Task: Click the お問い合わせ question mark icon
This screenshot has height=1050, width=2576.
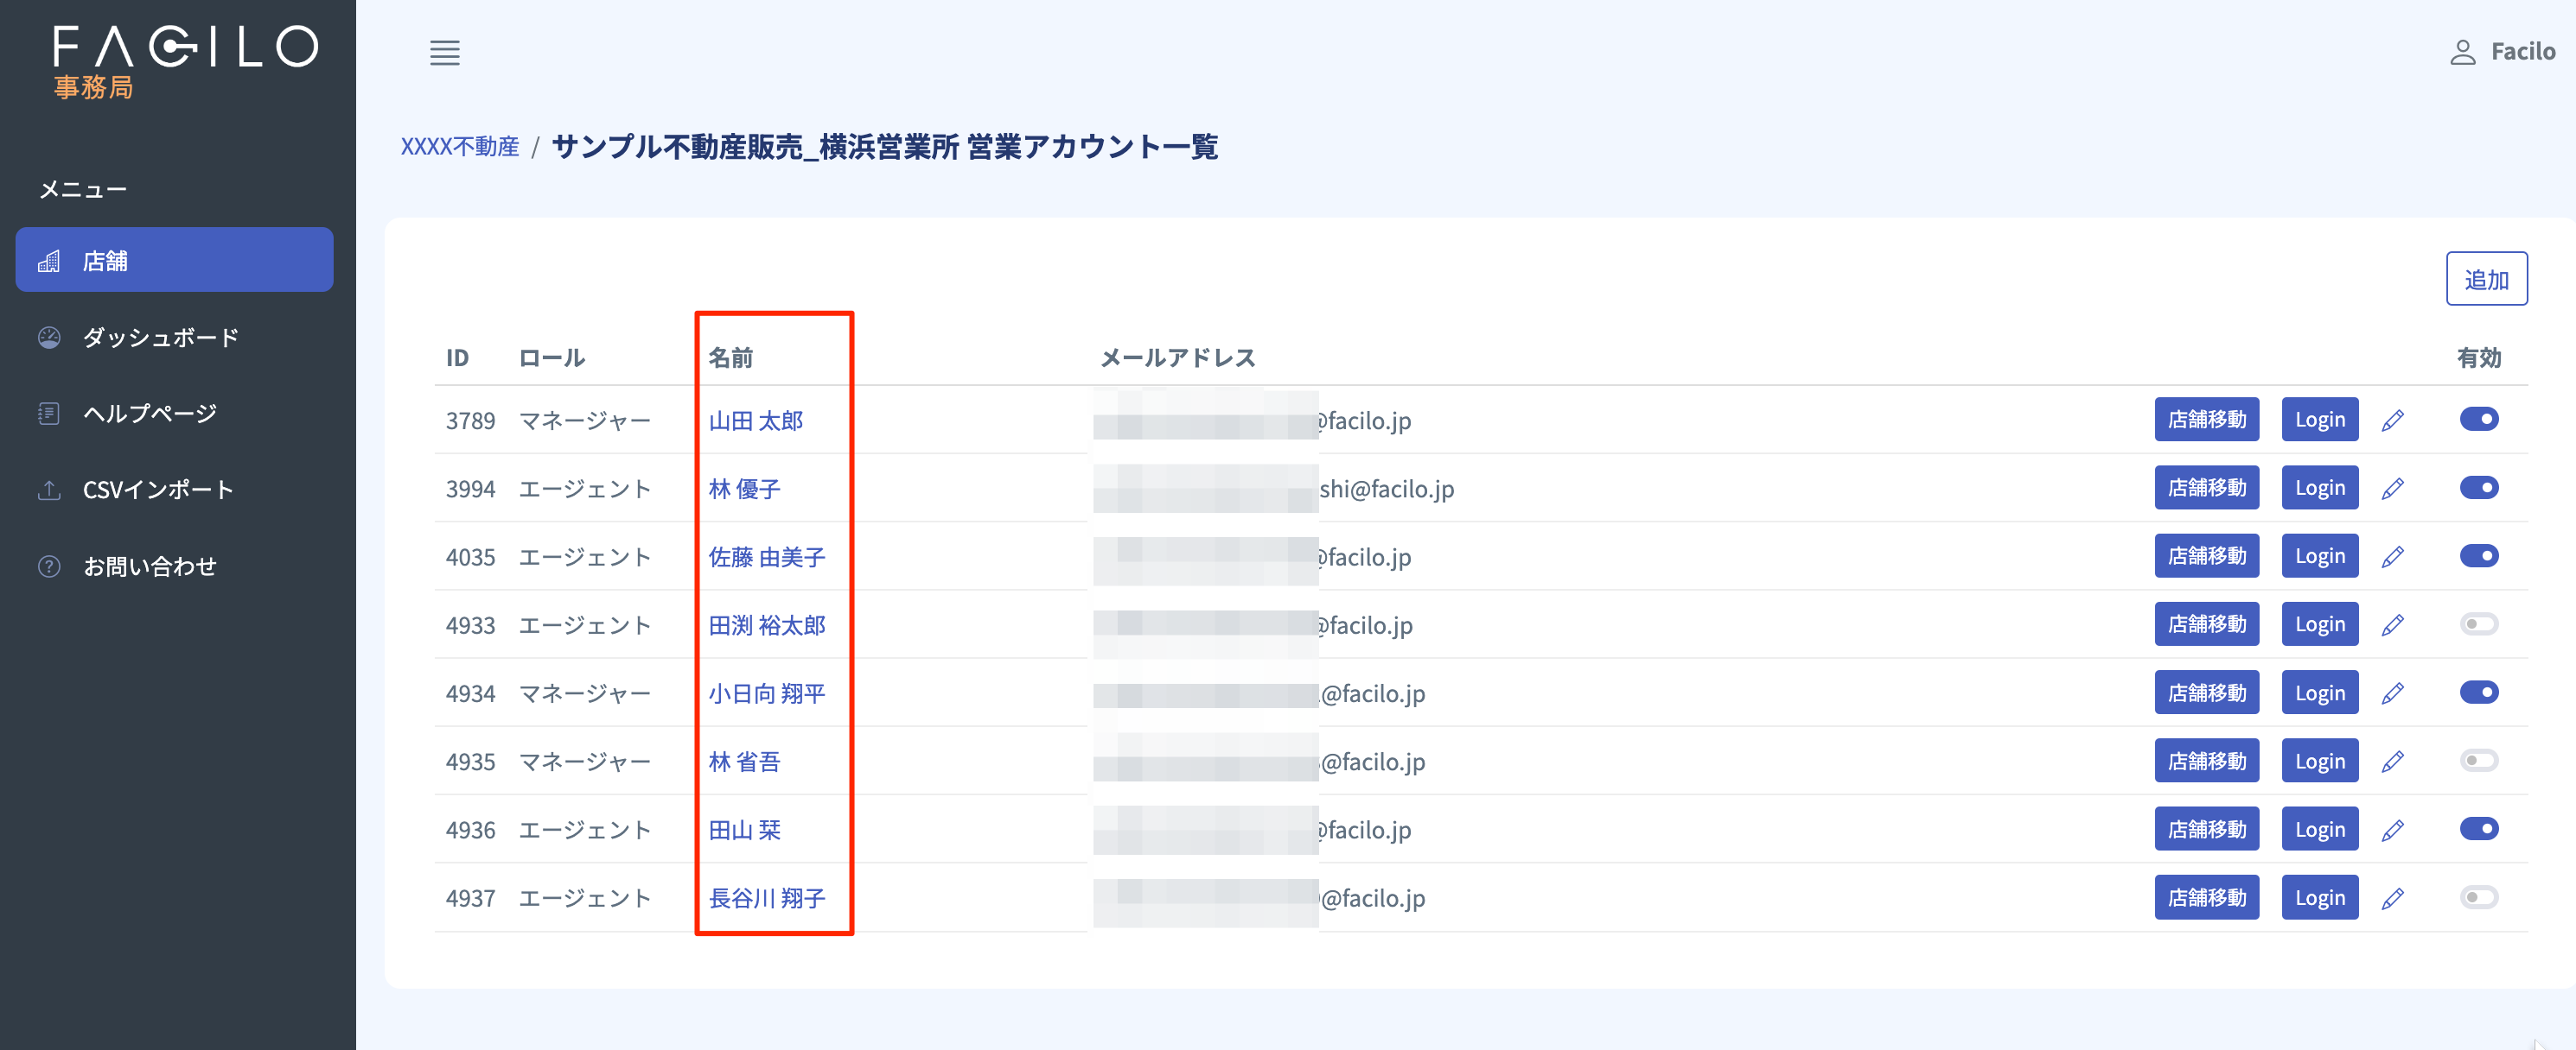Action: coord(49,566)
